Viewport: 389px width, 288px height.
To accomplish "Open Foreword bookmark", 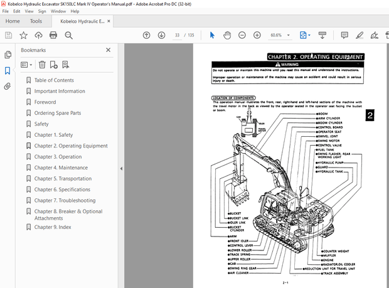I will 45,102.
